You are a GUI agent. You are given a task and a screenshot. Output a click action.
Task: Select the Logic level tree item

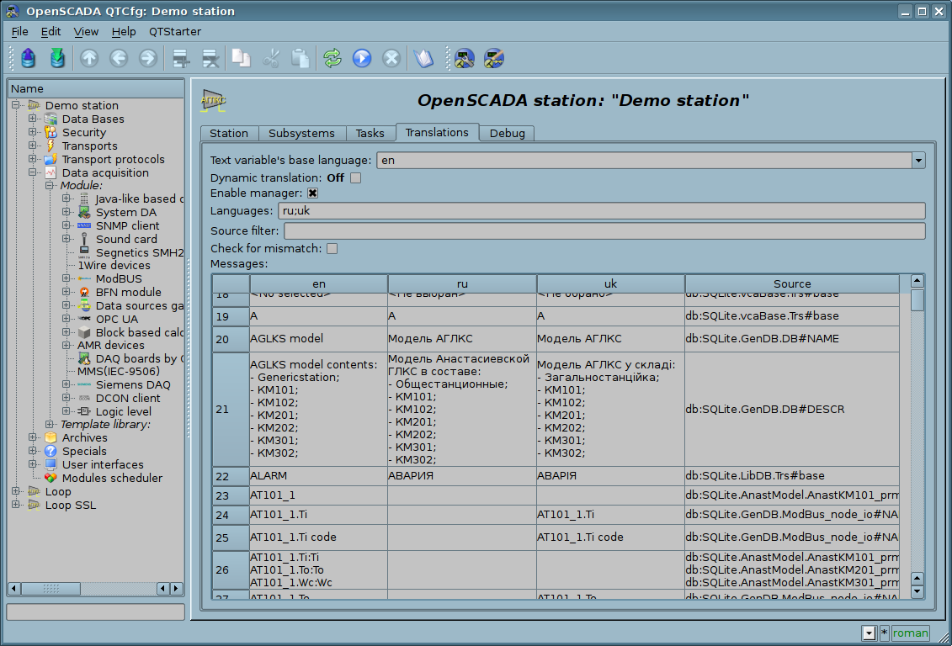coord(123,411)
